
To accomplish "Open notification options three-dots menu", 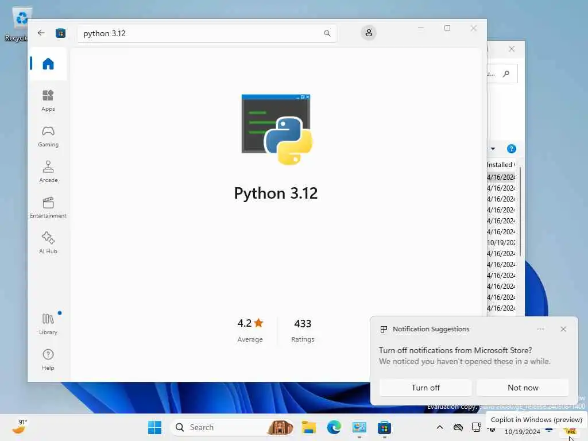I will pos(540,329).
